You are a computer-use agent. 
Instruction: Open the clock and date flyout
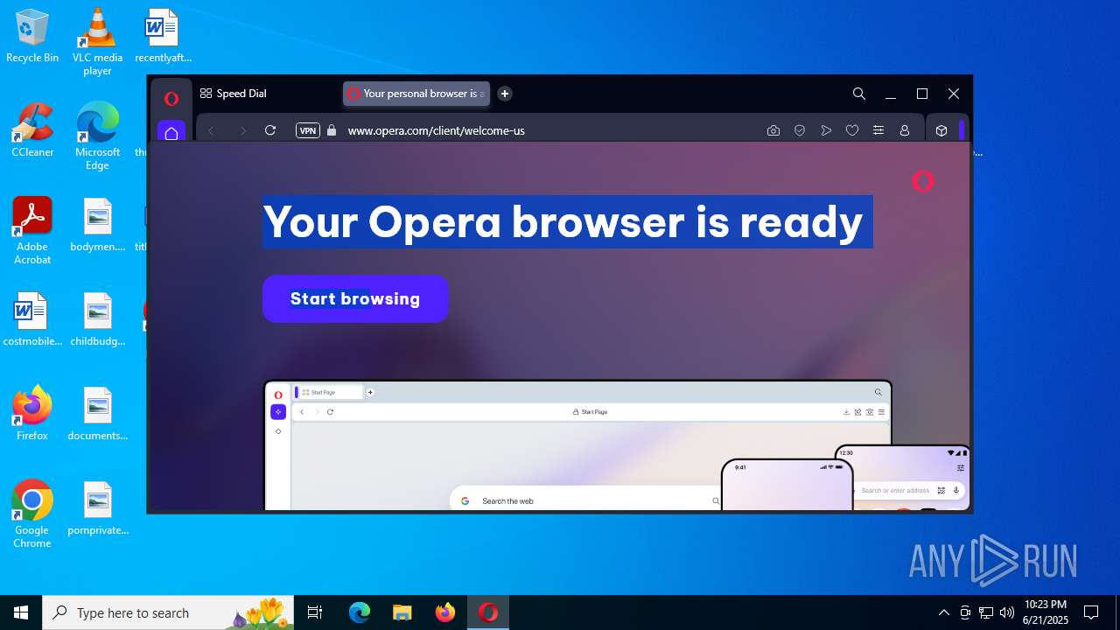pos(1046,612)
